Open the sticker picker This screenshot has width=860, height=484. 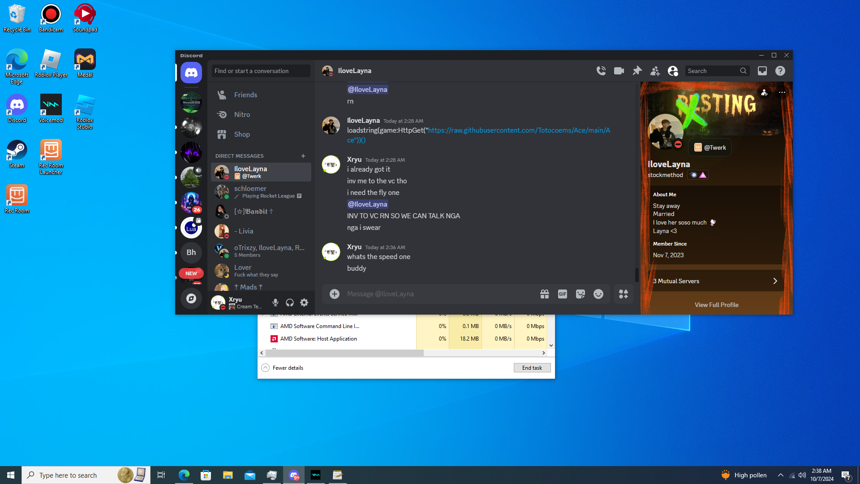tap(580, 294)
